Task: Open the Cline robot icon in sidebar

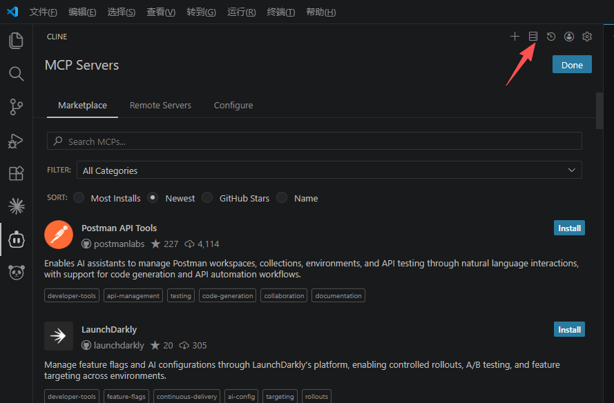Action: click(16, 239)
